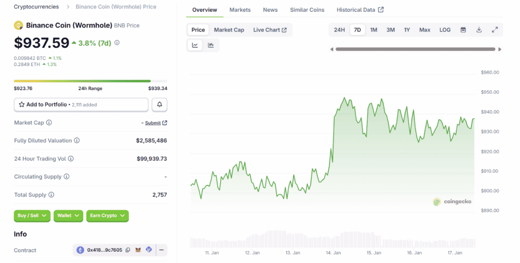
Task: Go to the Markets tab
Action: click(240, 10)
